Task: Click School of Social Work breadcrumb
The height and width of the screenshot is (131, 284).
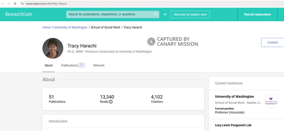Action: tap(105, 27)
